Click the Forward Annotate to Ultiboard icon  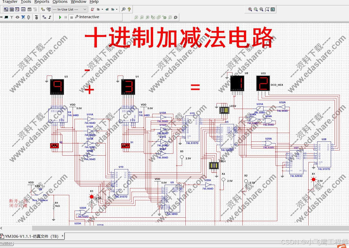[113, 9]
